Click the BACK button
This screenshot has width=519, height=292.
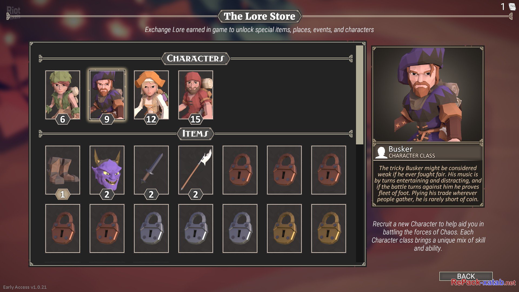click(x=466, y=276)
